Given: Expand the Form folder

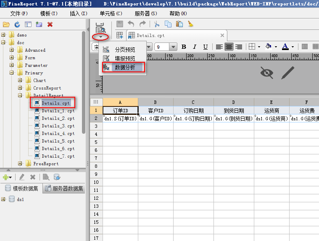Looking at the screenshot, I should pos(12,58).
